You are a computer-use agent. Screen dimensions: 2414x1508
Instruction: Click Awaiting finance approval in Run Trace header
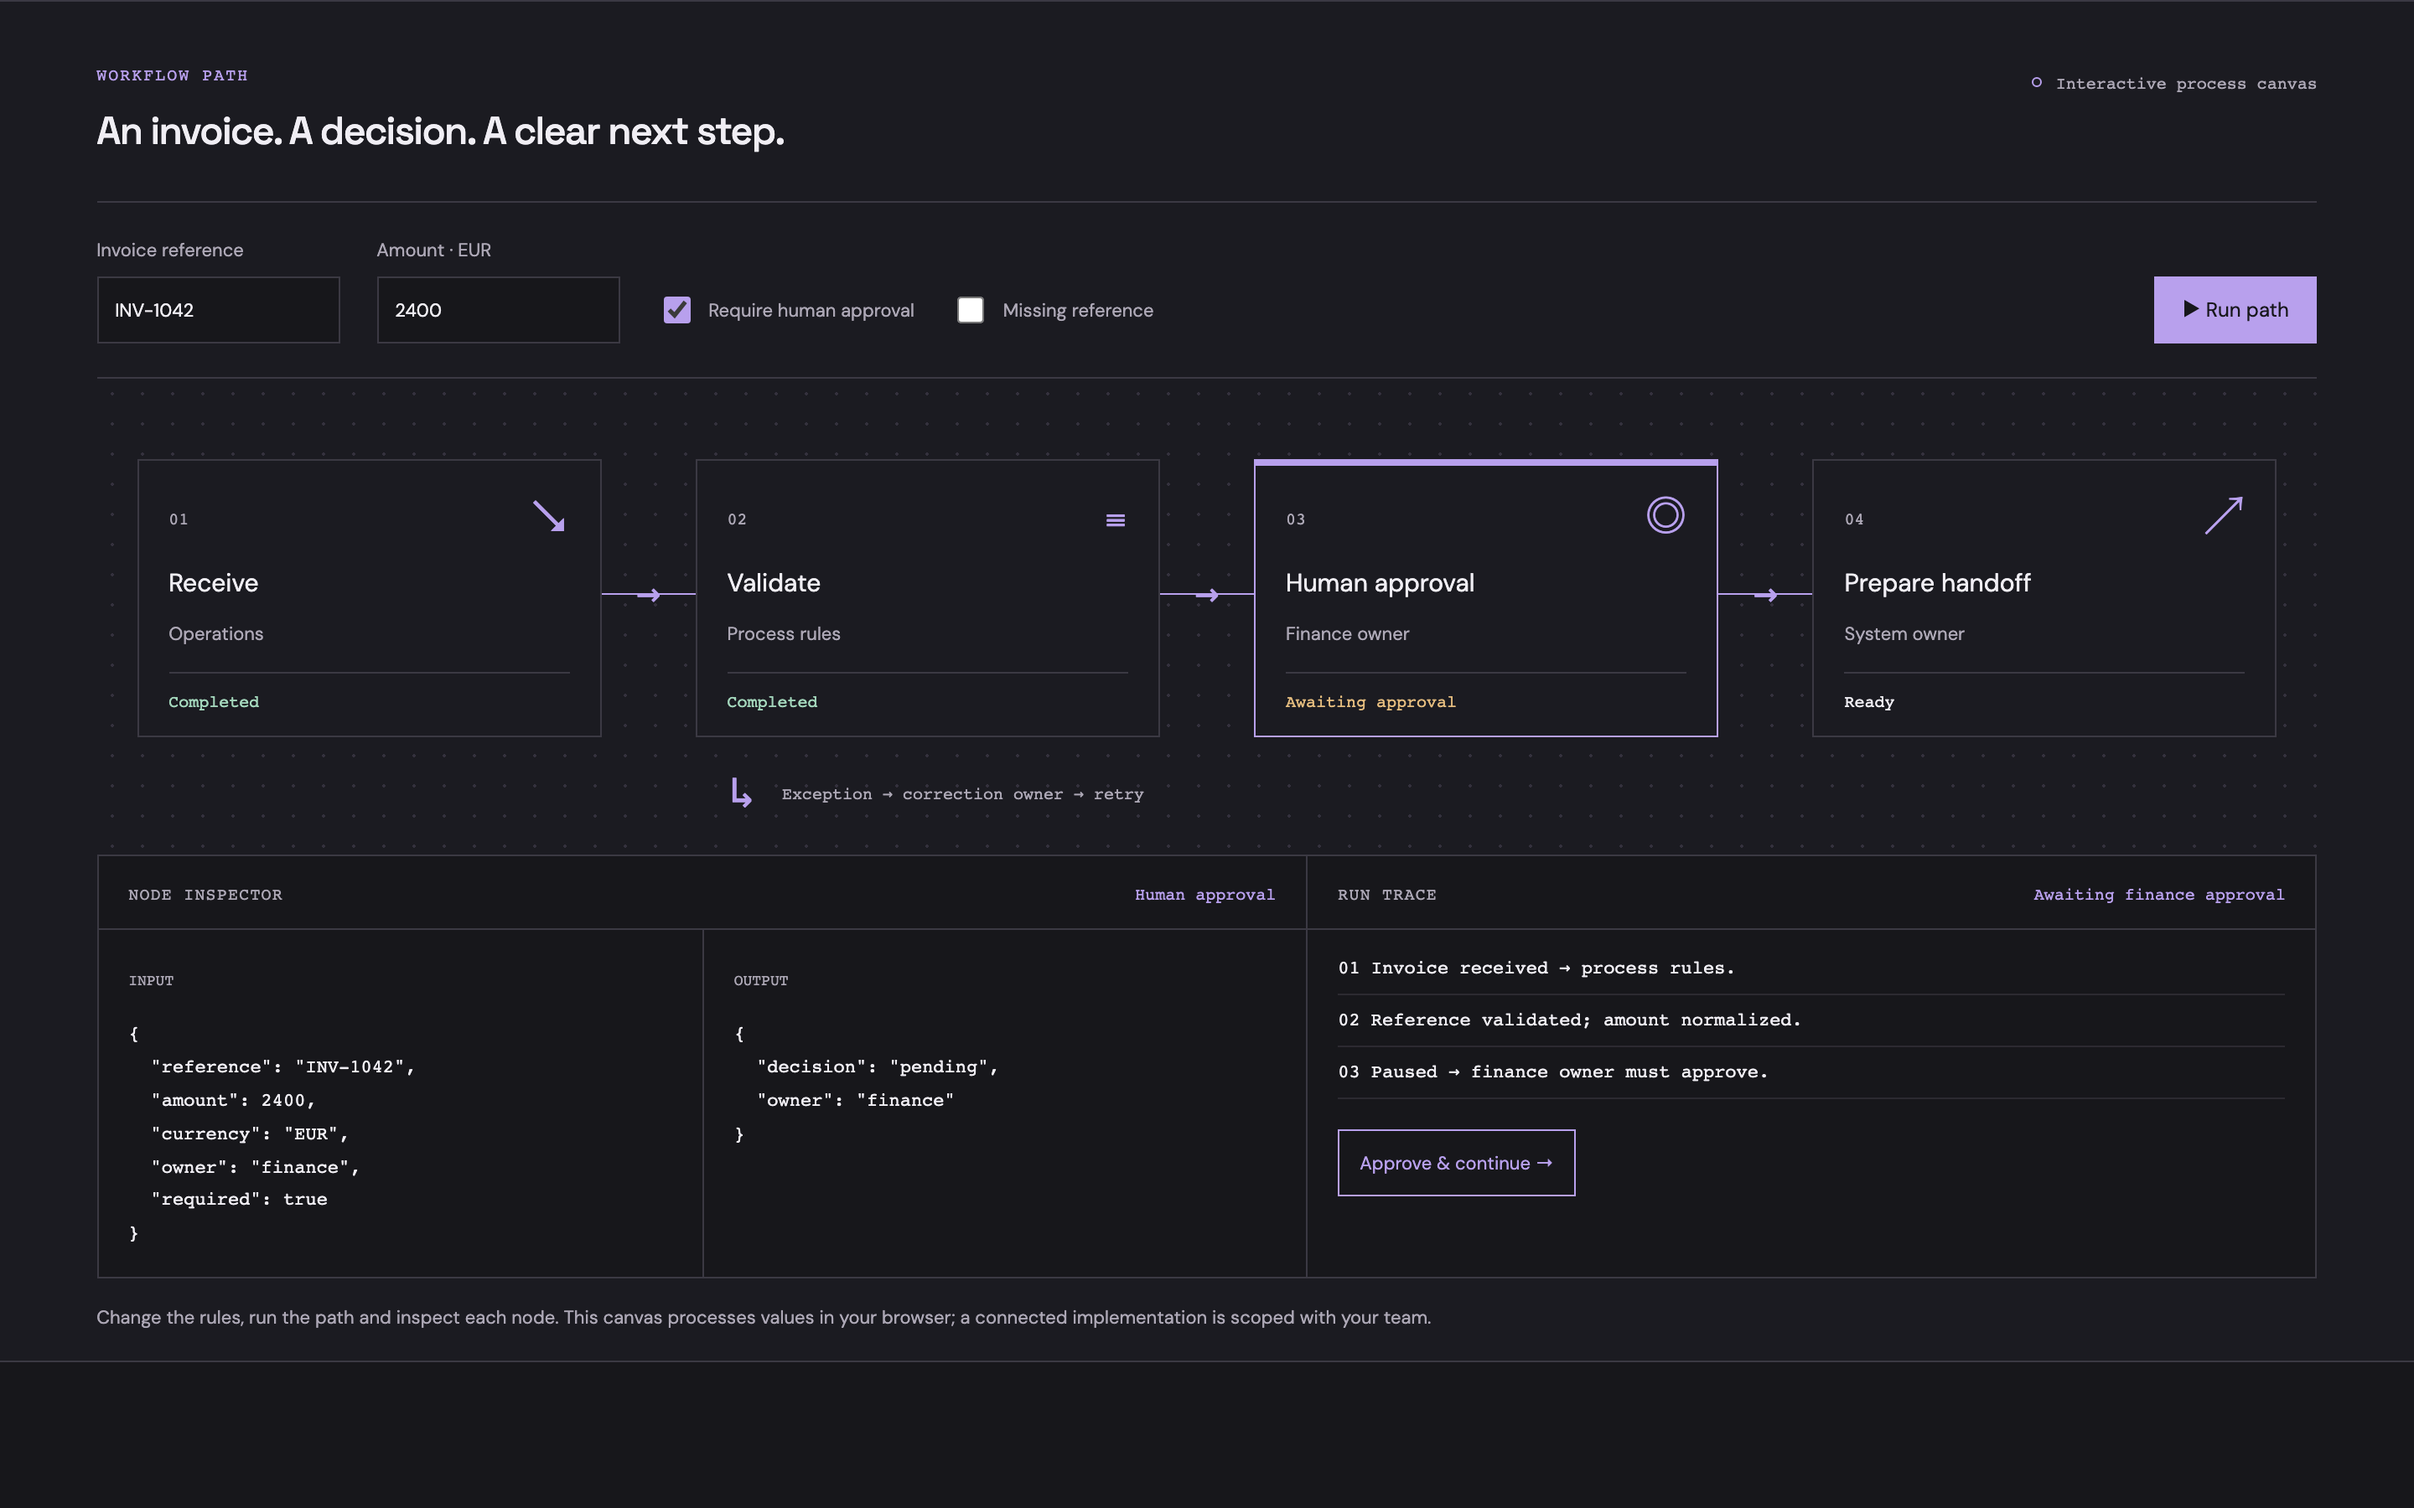[2158, 895]
